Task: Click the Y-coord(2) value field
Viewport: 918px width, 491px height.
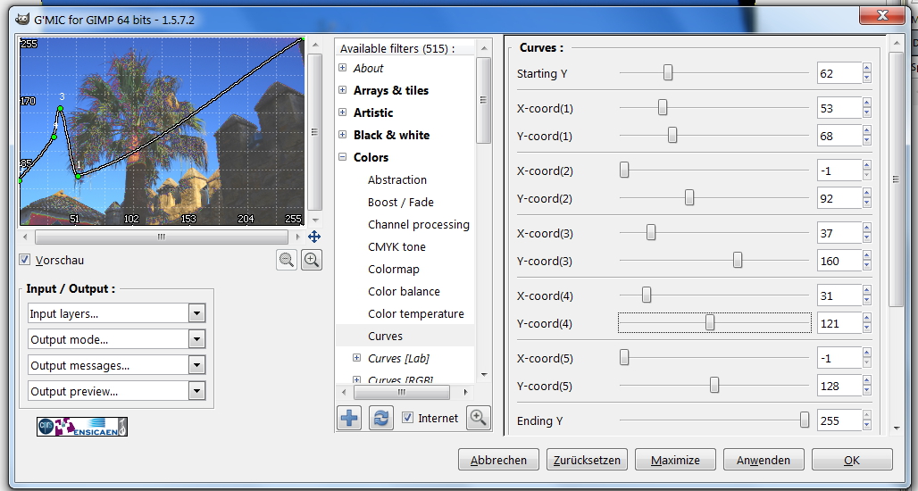Action: 839,198
